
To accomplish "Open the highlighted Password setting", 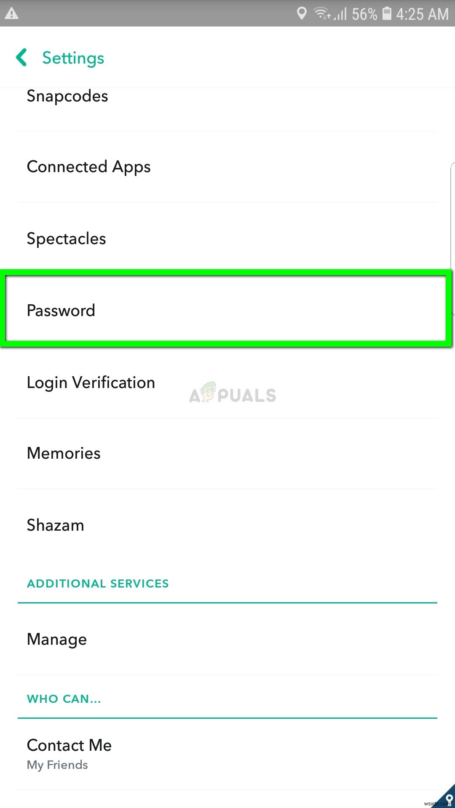I will click(61, 311).
